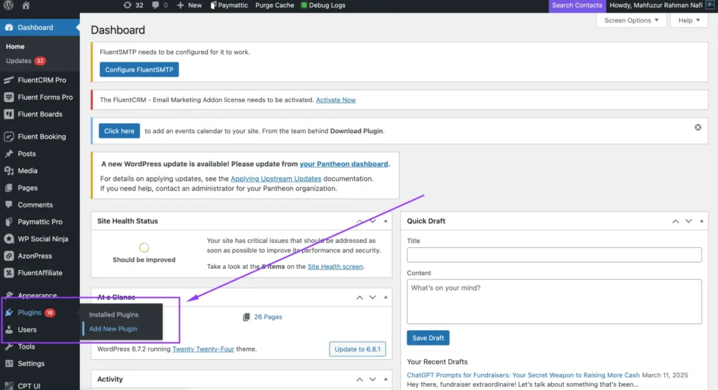Click the pages icon beside 26 Pages

(x=246, y=317)
